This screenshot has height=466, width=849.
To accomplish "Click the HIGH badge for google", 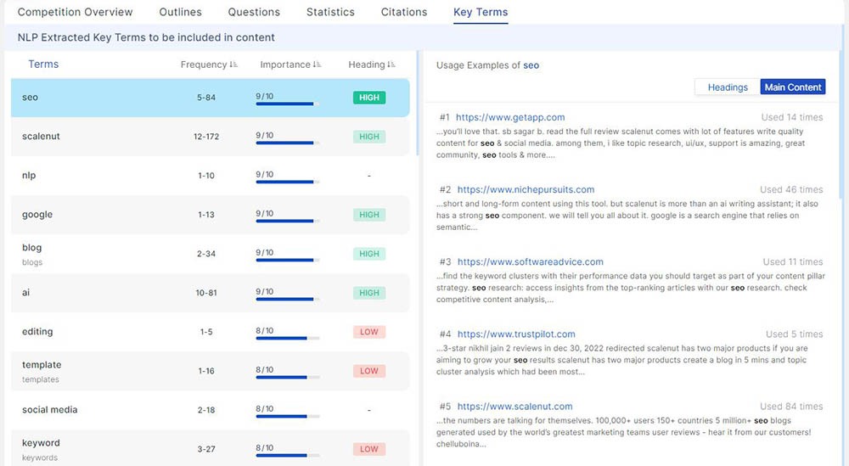I will click(369, 215).
